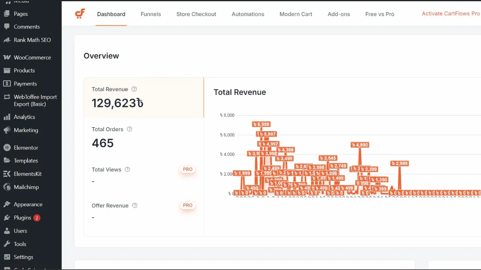This screenshot has height=270, width=481.
Task: Click the Rank Math SEO icon
Action: tap(7, 40)
